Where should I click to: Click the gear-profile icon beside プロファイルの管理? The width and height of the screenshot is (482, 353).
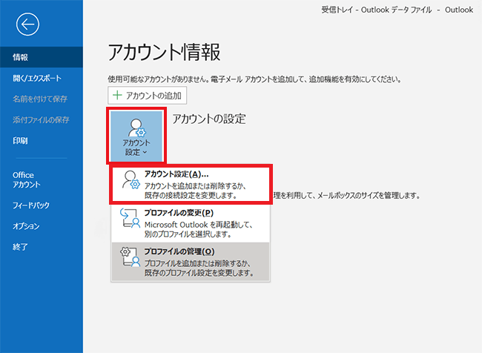131,257
